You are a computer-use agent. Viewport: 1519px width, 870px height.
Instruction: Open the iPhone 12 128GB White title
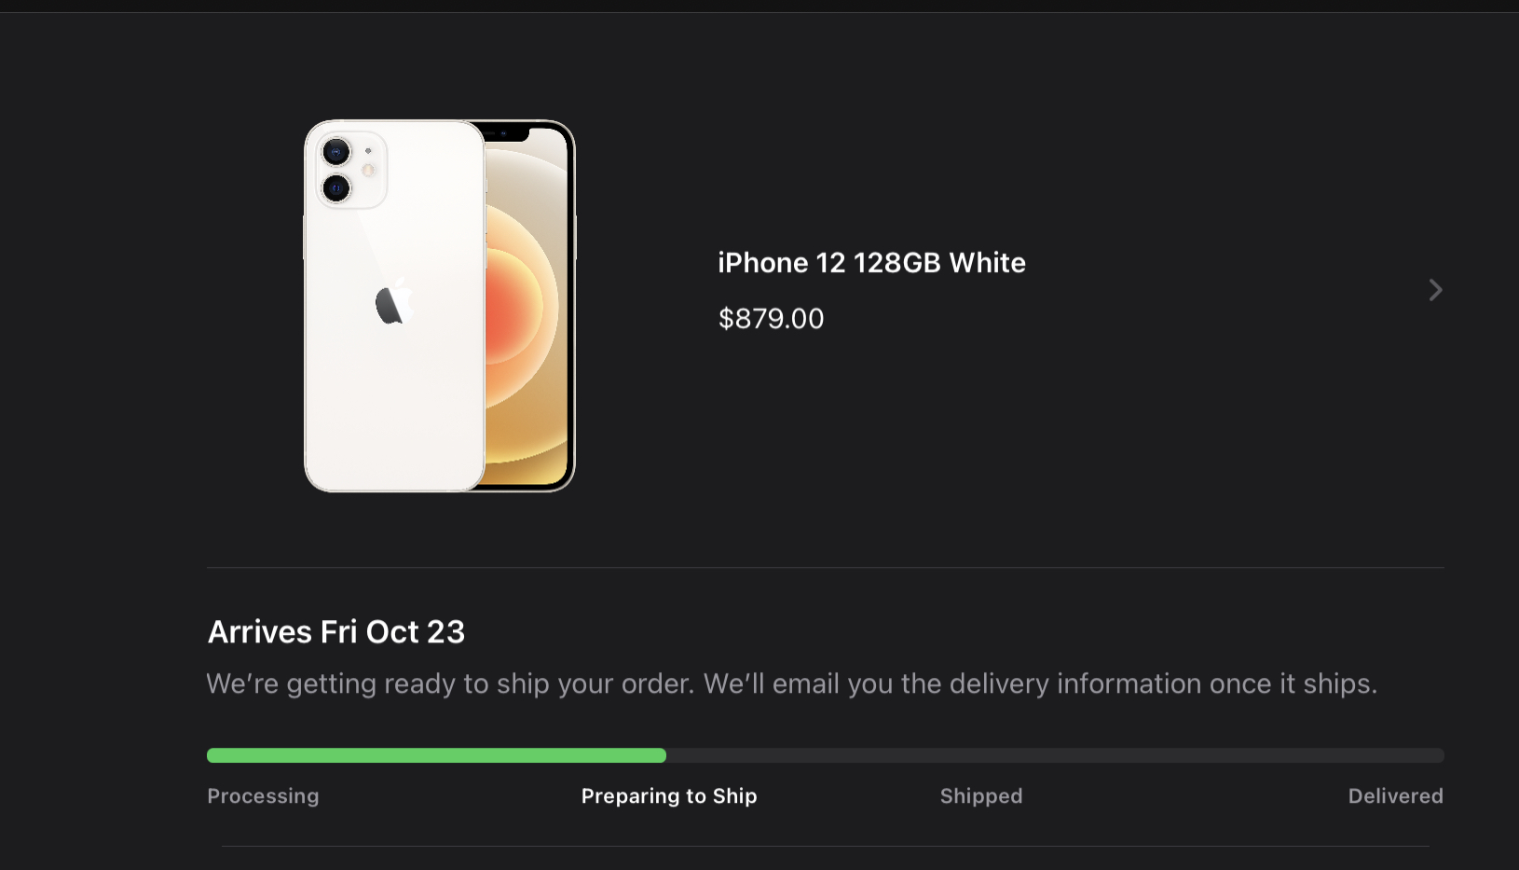click(x=871, y=263)
